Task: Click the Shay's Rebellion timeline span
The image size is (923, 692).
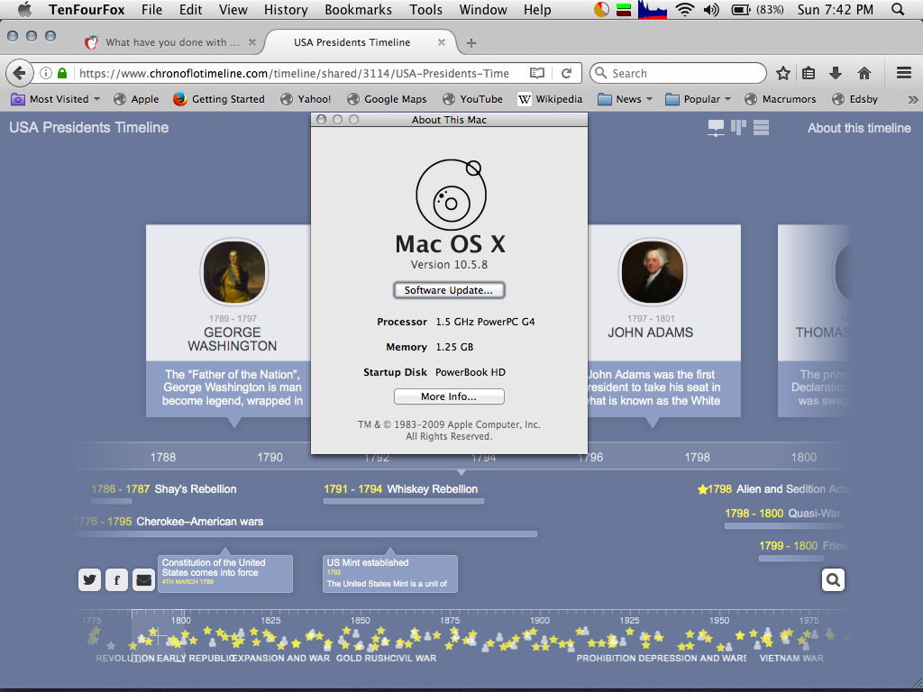Action: (x=164, y=493)
